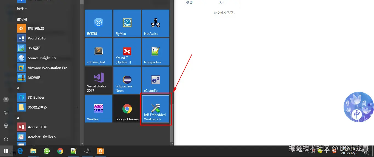374x157 pixels.
Task: Launch the Visual Studio 2017 tile
Action: (99, 80)
